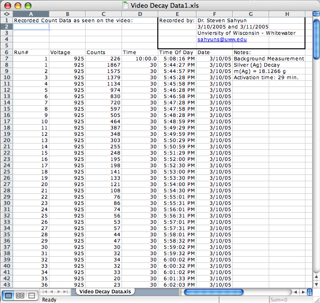Click the '6:02:03 PM' time of day cell
The width and height of the screenshot is (320, 303).
coord(177,285)
